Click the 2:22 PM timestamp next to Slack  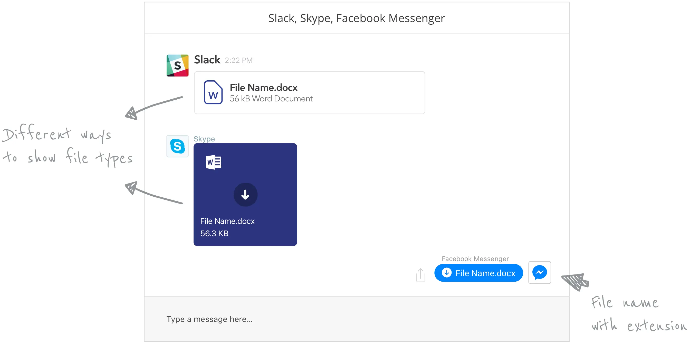[238, 60]
